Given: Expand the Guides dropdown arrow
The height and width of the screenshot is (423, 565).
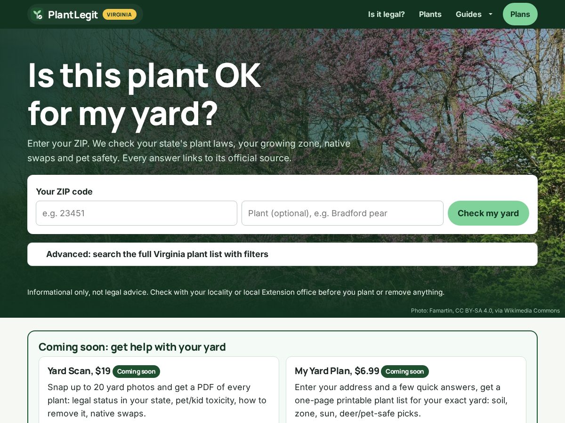Looking at the screenshot, I should point(490,14).
